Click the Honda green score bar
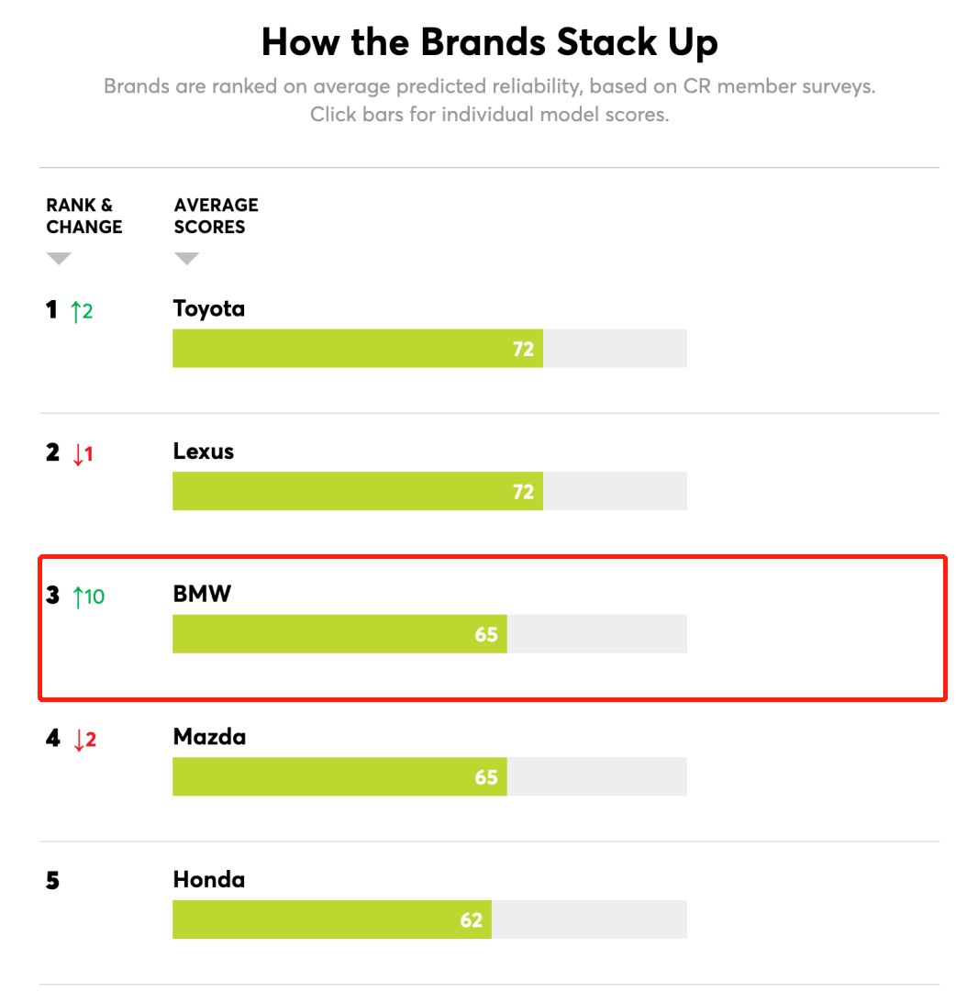 point(331,920)
